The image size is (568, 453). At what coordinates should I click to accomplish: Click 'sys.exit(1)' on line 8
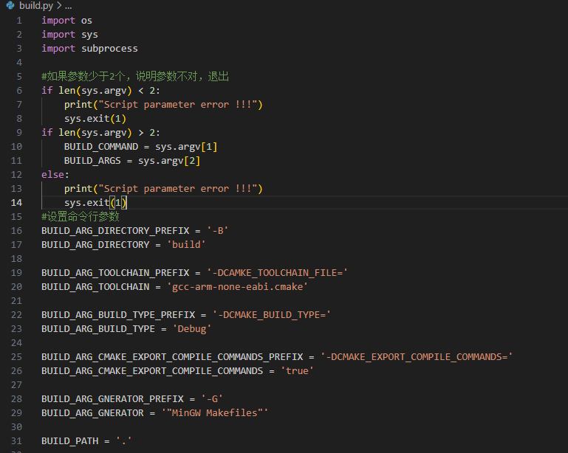click(95, 119)
